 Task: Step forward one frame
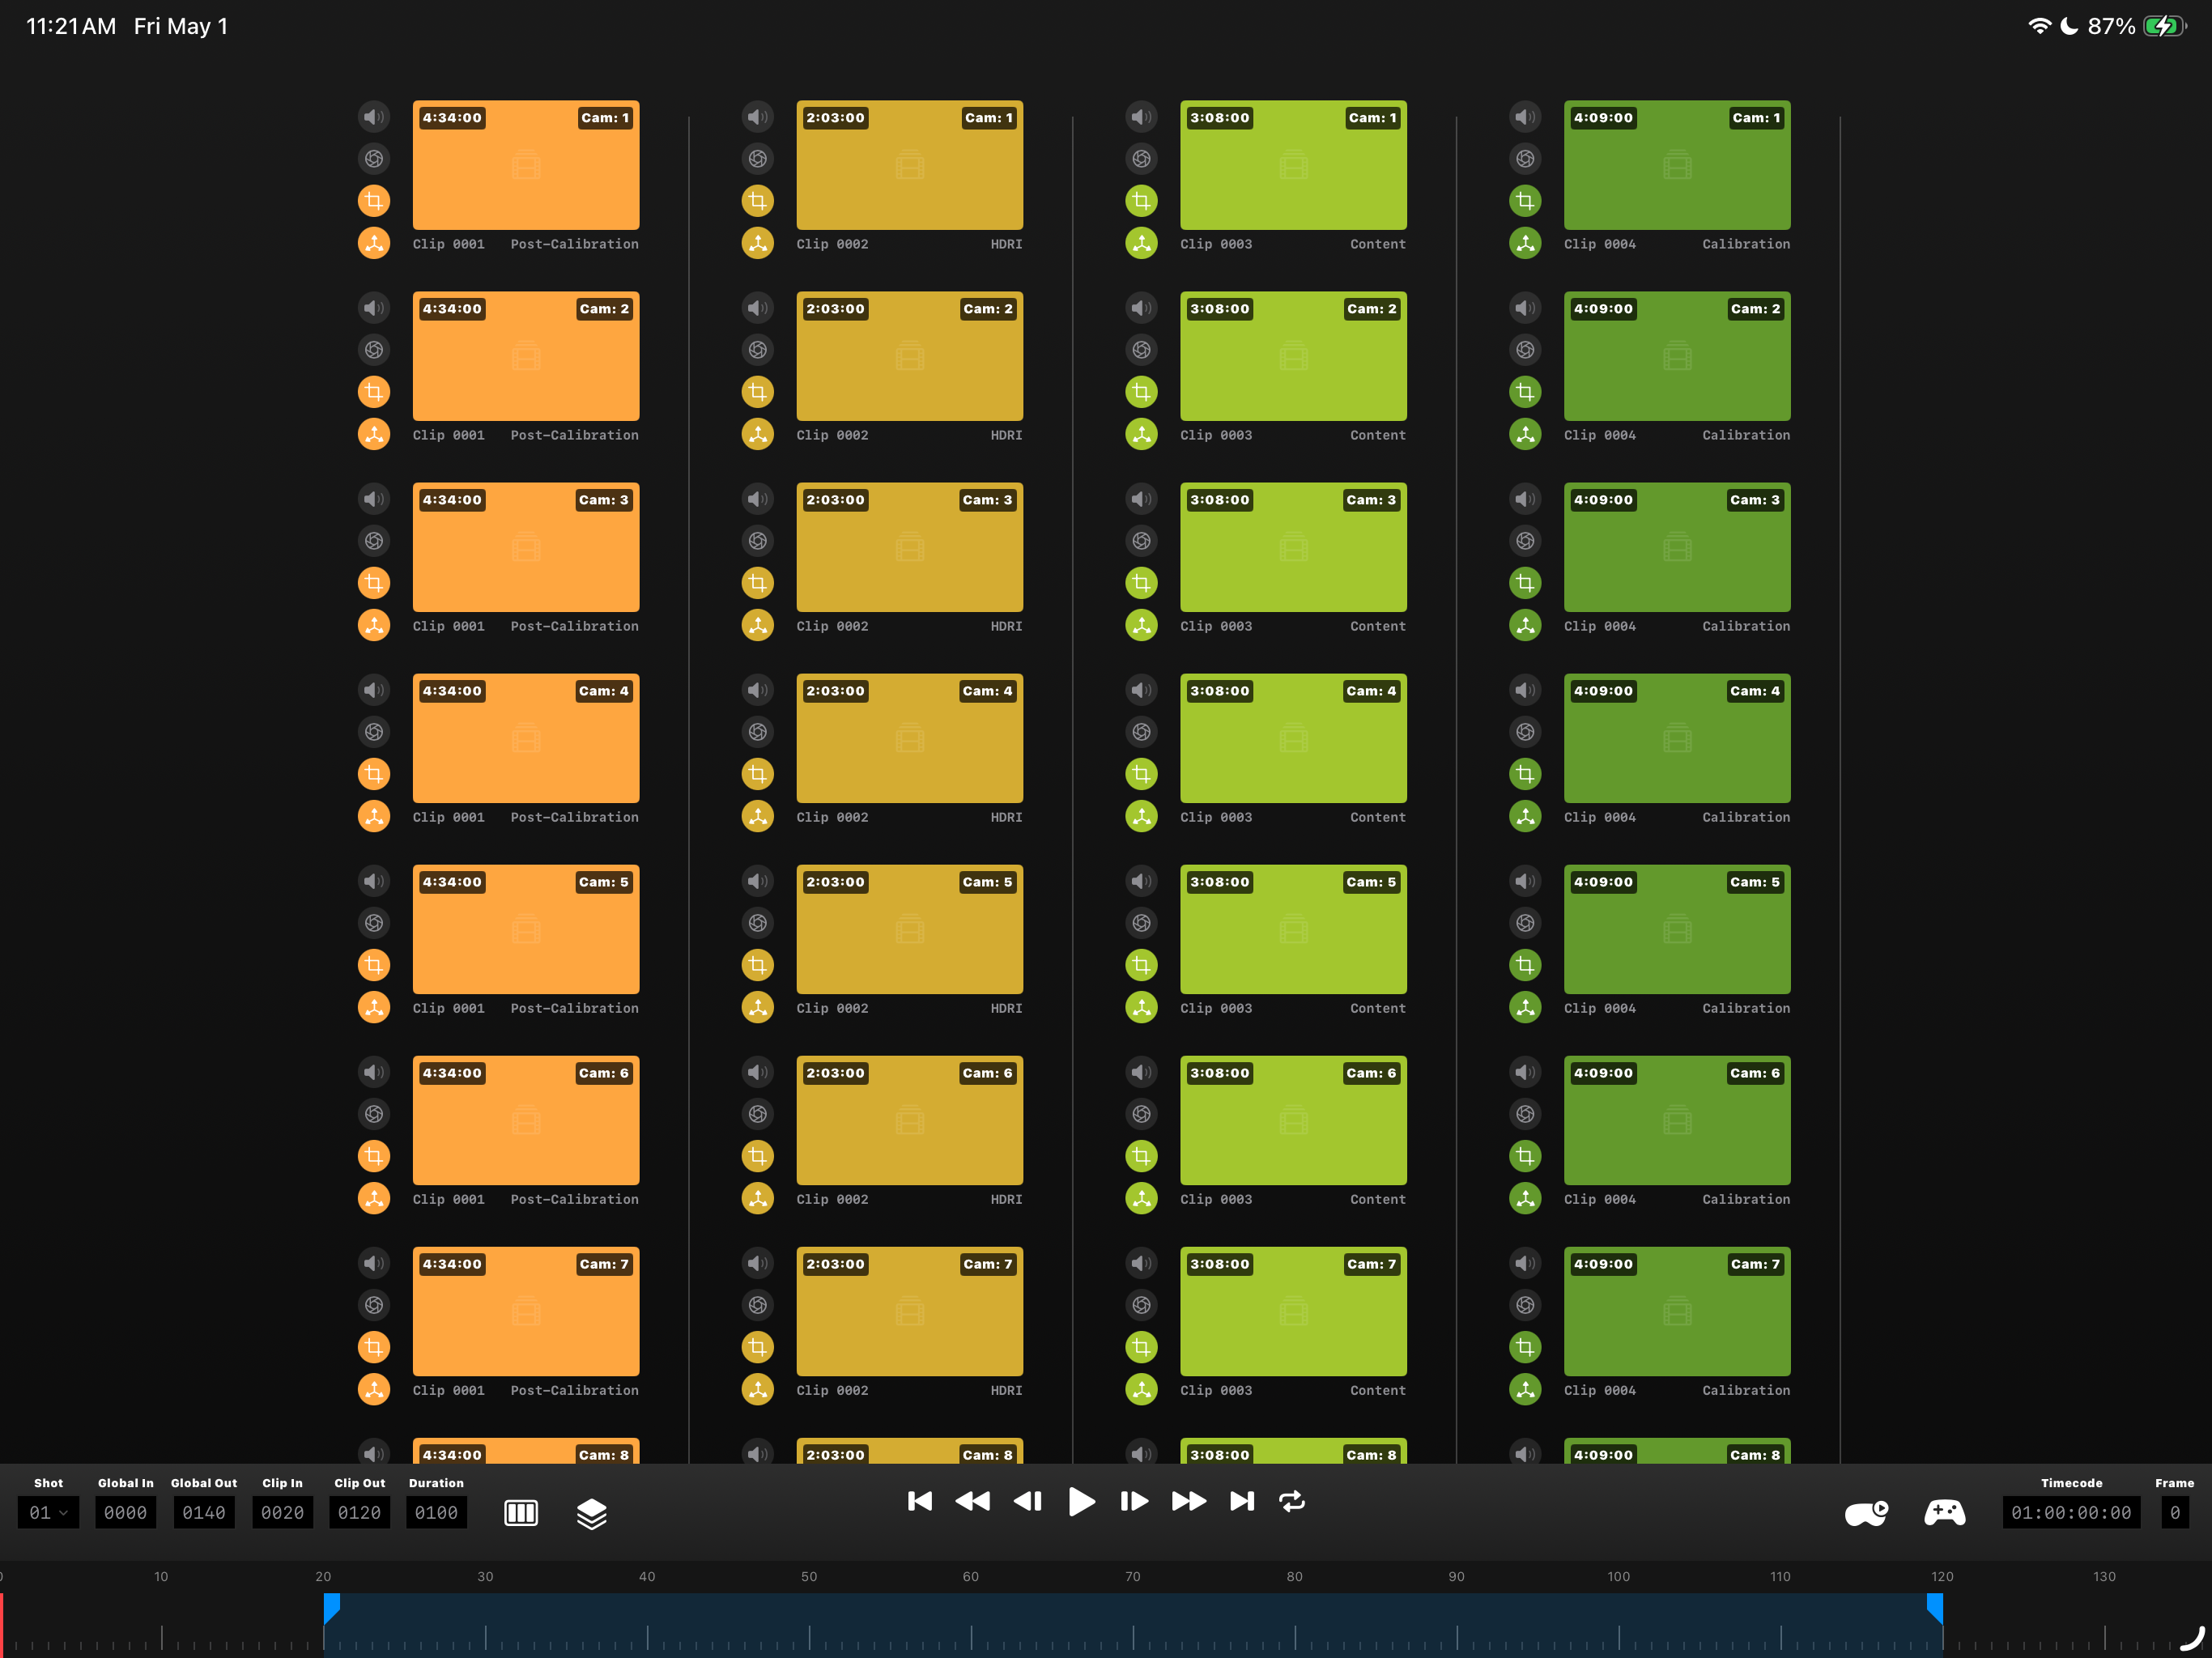1134,1501
